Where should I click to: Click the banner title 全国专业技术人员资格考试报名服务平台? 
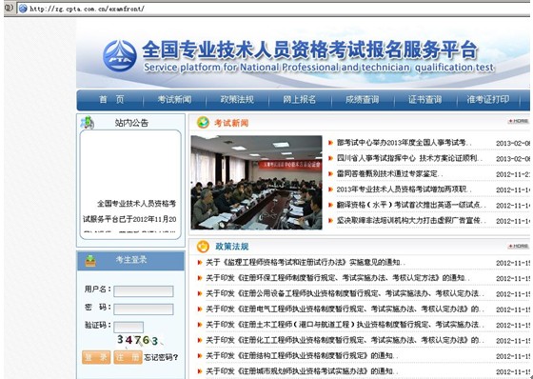310,50
